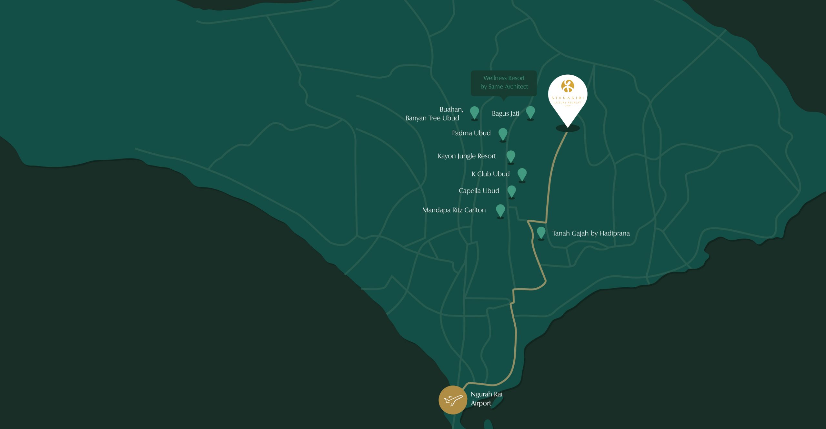Click the gold Ngurah Rai Airport plane icon
Screen dimensions: 826x429
pos(453,400)
